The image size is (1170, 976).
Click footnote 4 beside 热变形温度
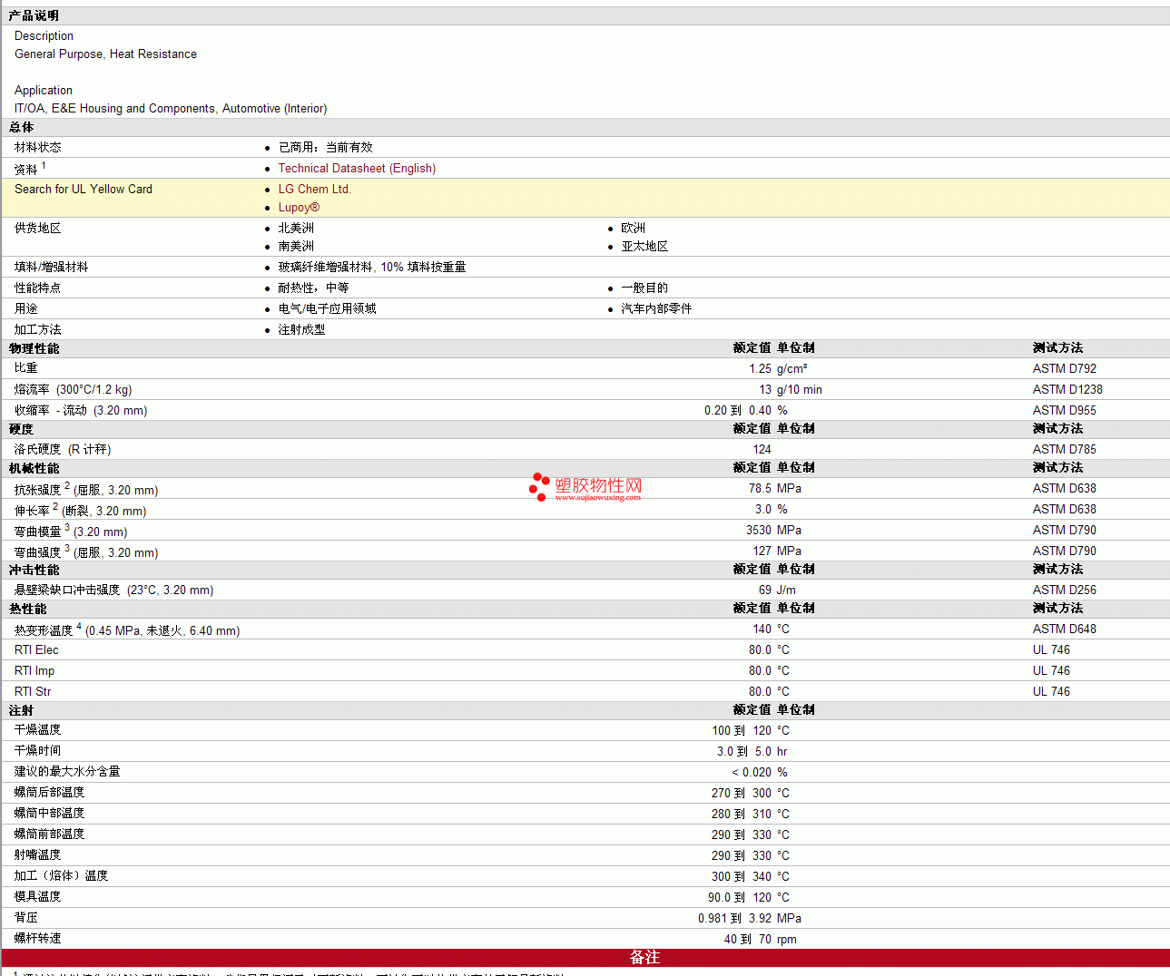point(79,627)
